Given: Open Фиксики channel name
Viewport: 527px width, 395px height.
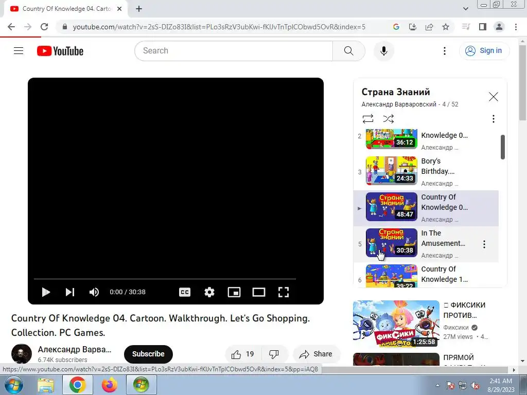Looking at the screenshot, I should (x=456, y=328).
